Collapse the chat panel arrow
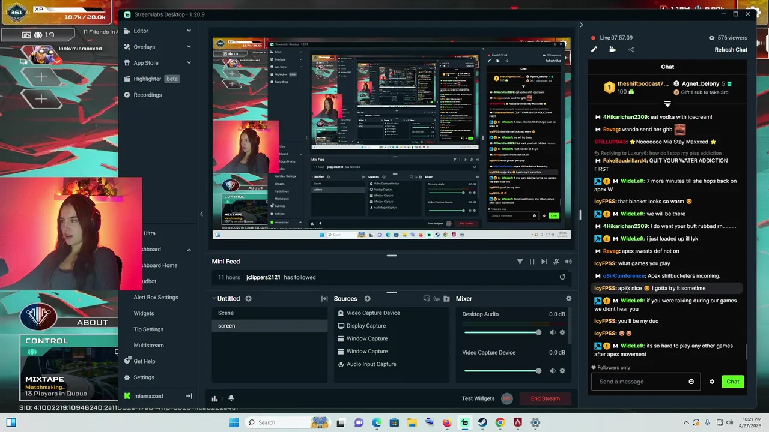The image size is (769, 432). tap(581, 25)
